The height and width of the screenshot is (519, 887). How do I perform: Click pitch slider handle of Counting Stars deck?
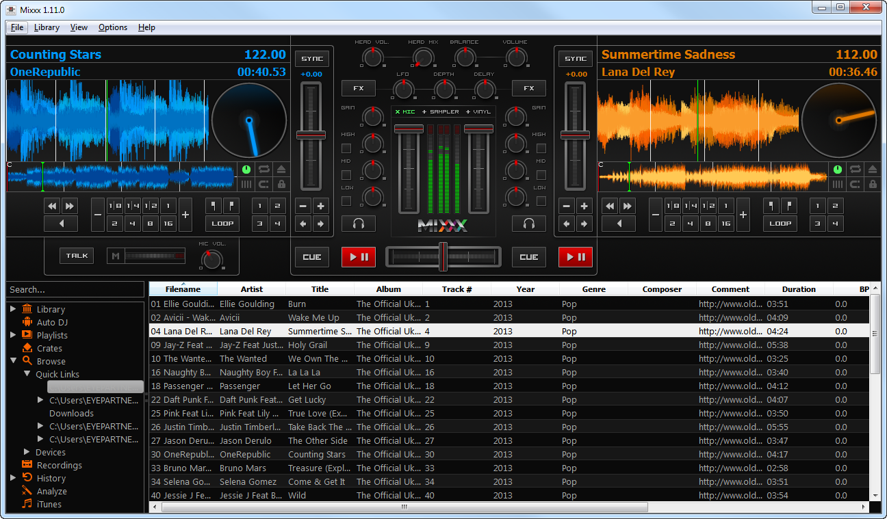[311, 135]
